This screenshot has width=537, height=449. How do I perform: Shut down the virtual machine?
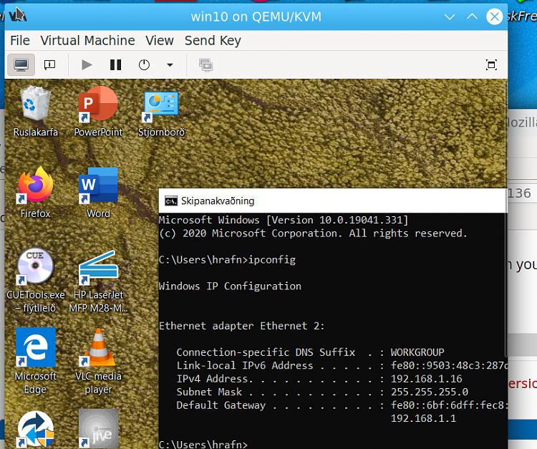click(144, 64)
